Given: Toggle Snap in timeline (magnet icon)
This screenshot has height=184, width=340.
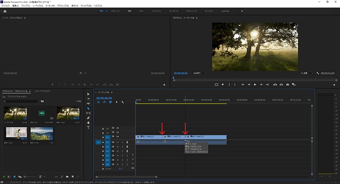Looking at the screenshot, I should [x=105, y=102].
